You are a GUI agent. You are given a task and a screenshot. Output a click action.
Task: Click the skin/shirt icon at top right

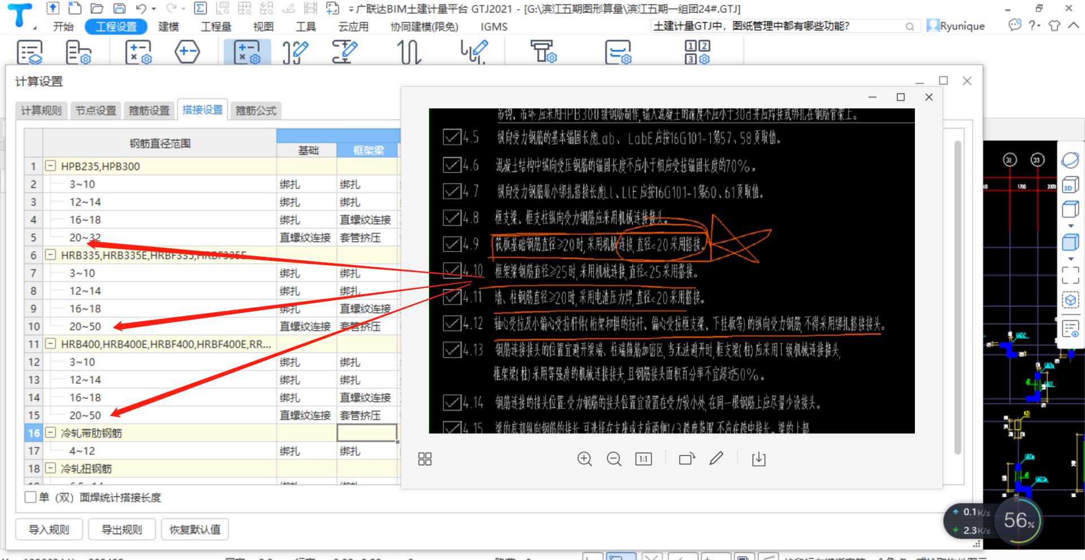(x=1054, y=25)
